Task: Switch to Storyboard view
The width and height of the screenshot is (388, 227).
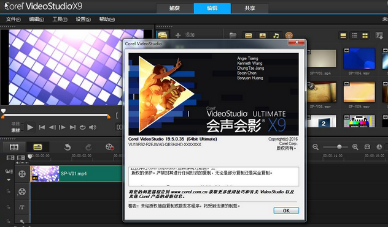Action: click(x=14, y=147)
